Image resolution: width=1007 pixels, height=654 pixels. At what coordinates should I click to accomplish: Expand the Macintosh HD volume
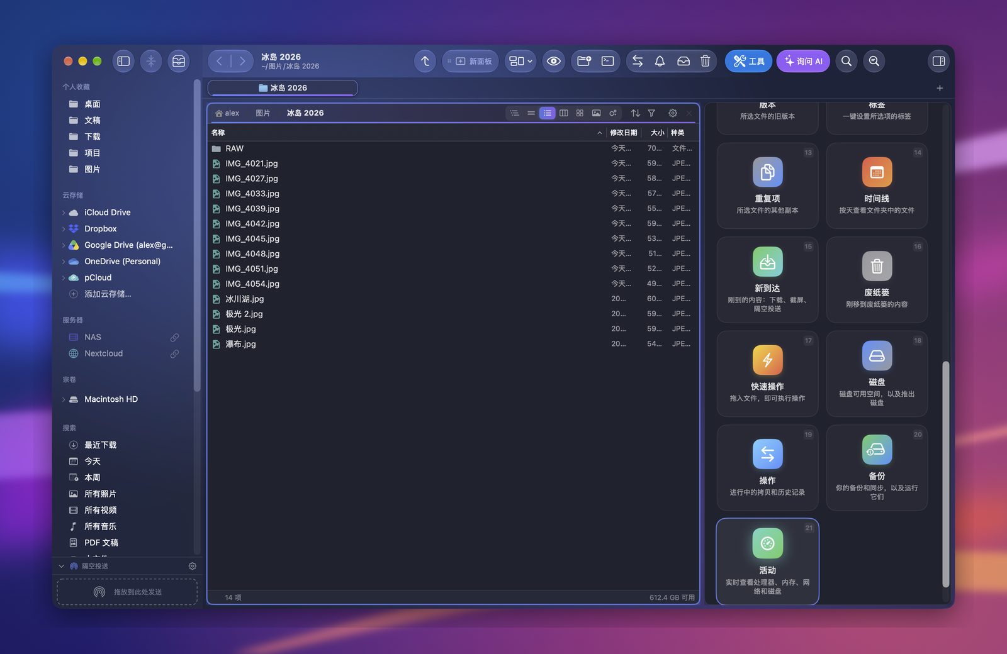pyautogui.click(x=64, y=399)
